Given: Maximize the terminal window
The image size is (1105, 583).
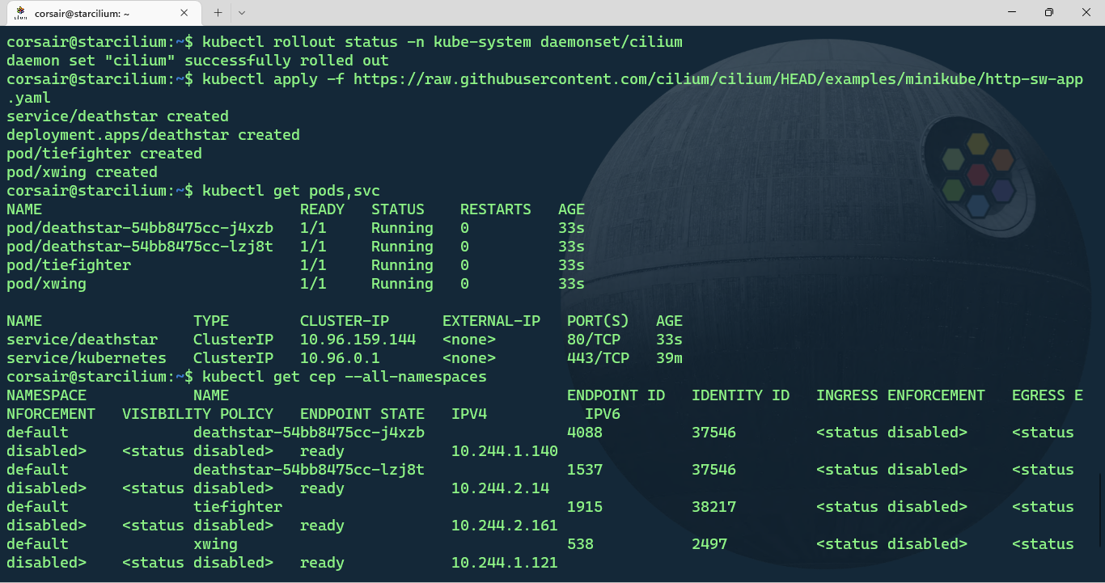Looking at the screenshot, I should coord(1049,12).
